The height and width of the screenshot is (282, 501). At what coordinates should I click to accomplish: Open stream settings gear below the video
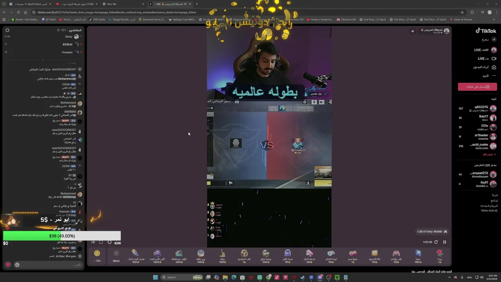(x=110, y=242)
